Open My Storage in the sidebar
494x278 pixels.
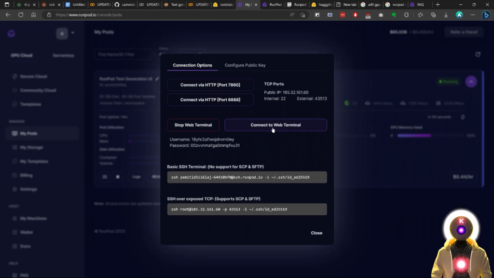coord(31,147)
